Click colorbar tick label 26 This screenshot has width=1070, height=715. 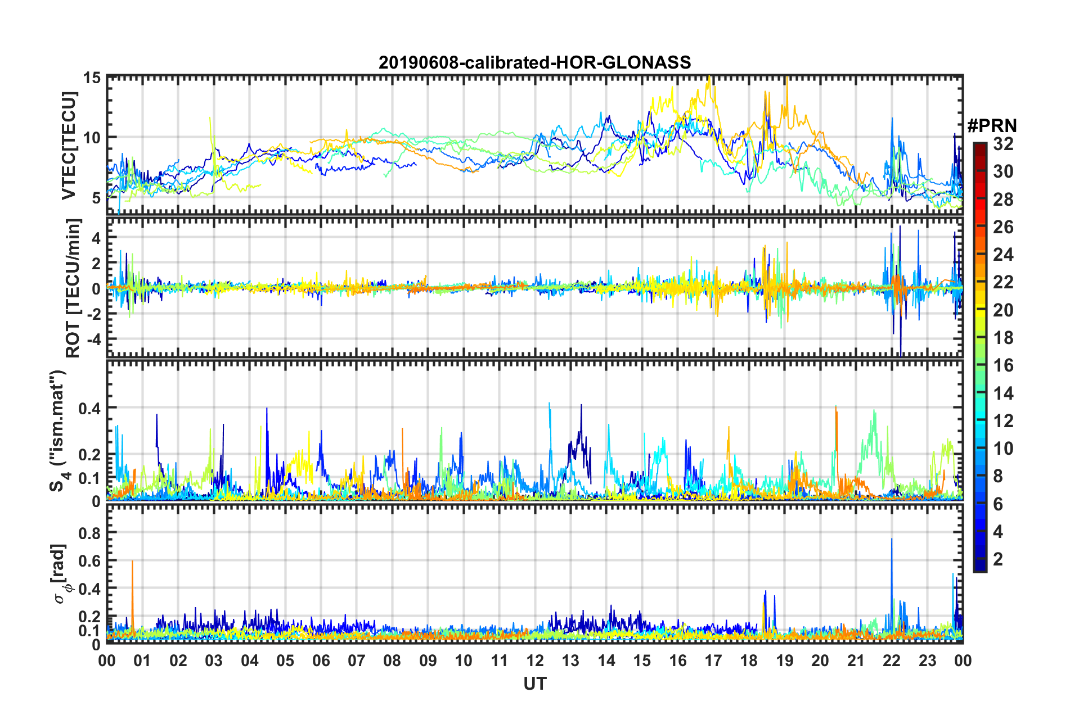1003,227
